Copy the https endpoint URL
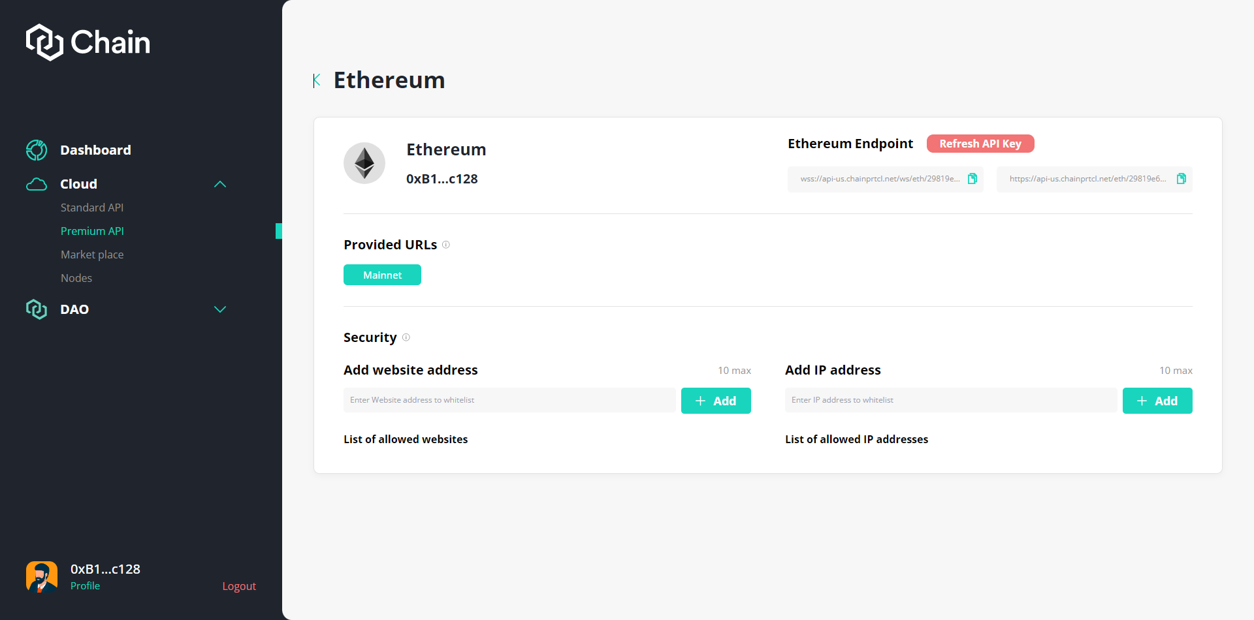 1181,179
